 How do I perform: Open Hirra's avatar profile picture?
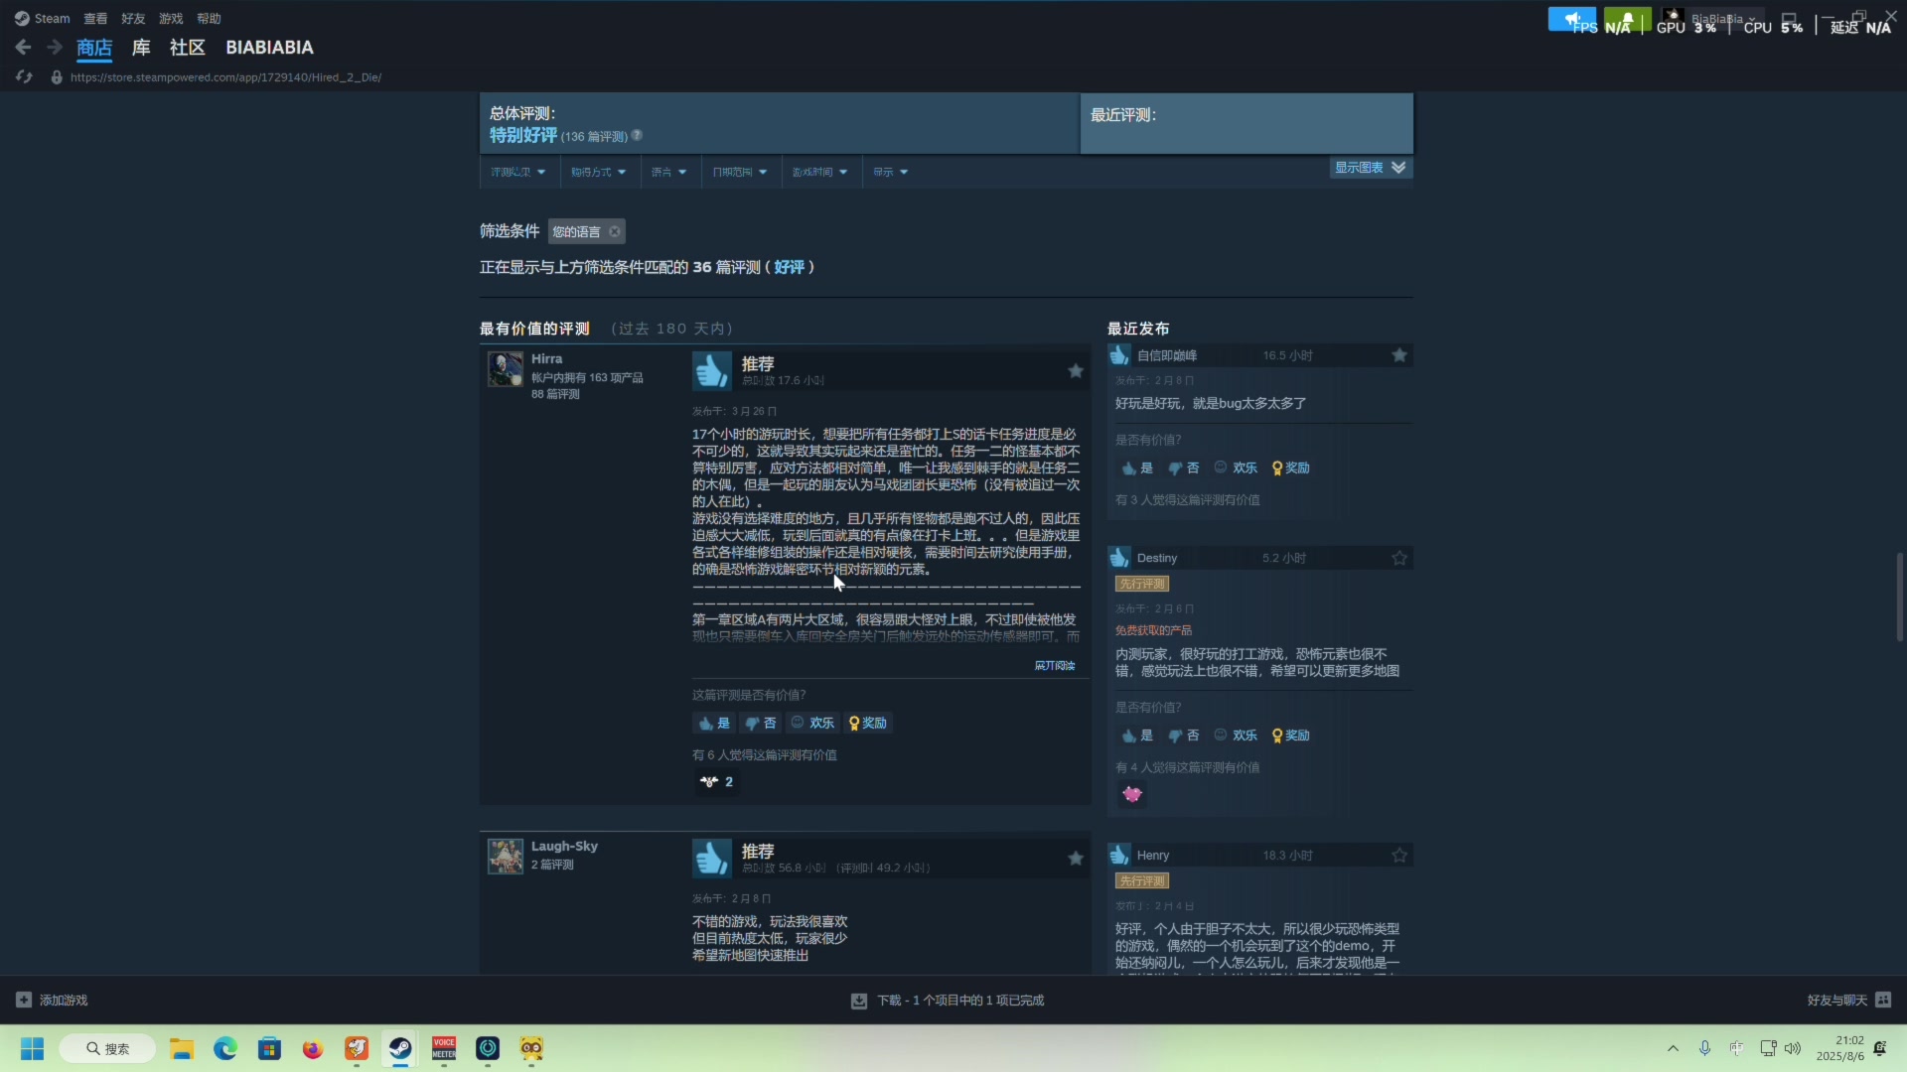tap(505, 368)
